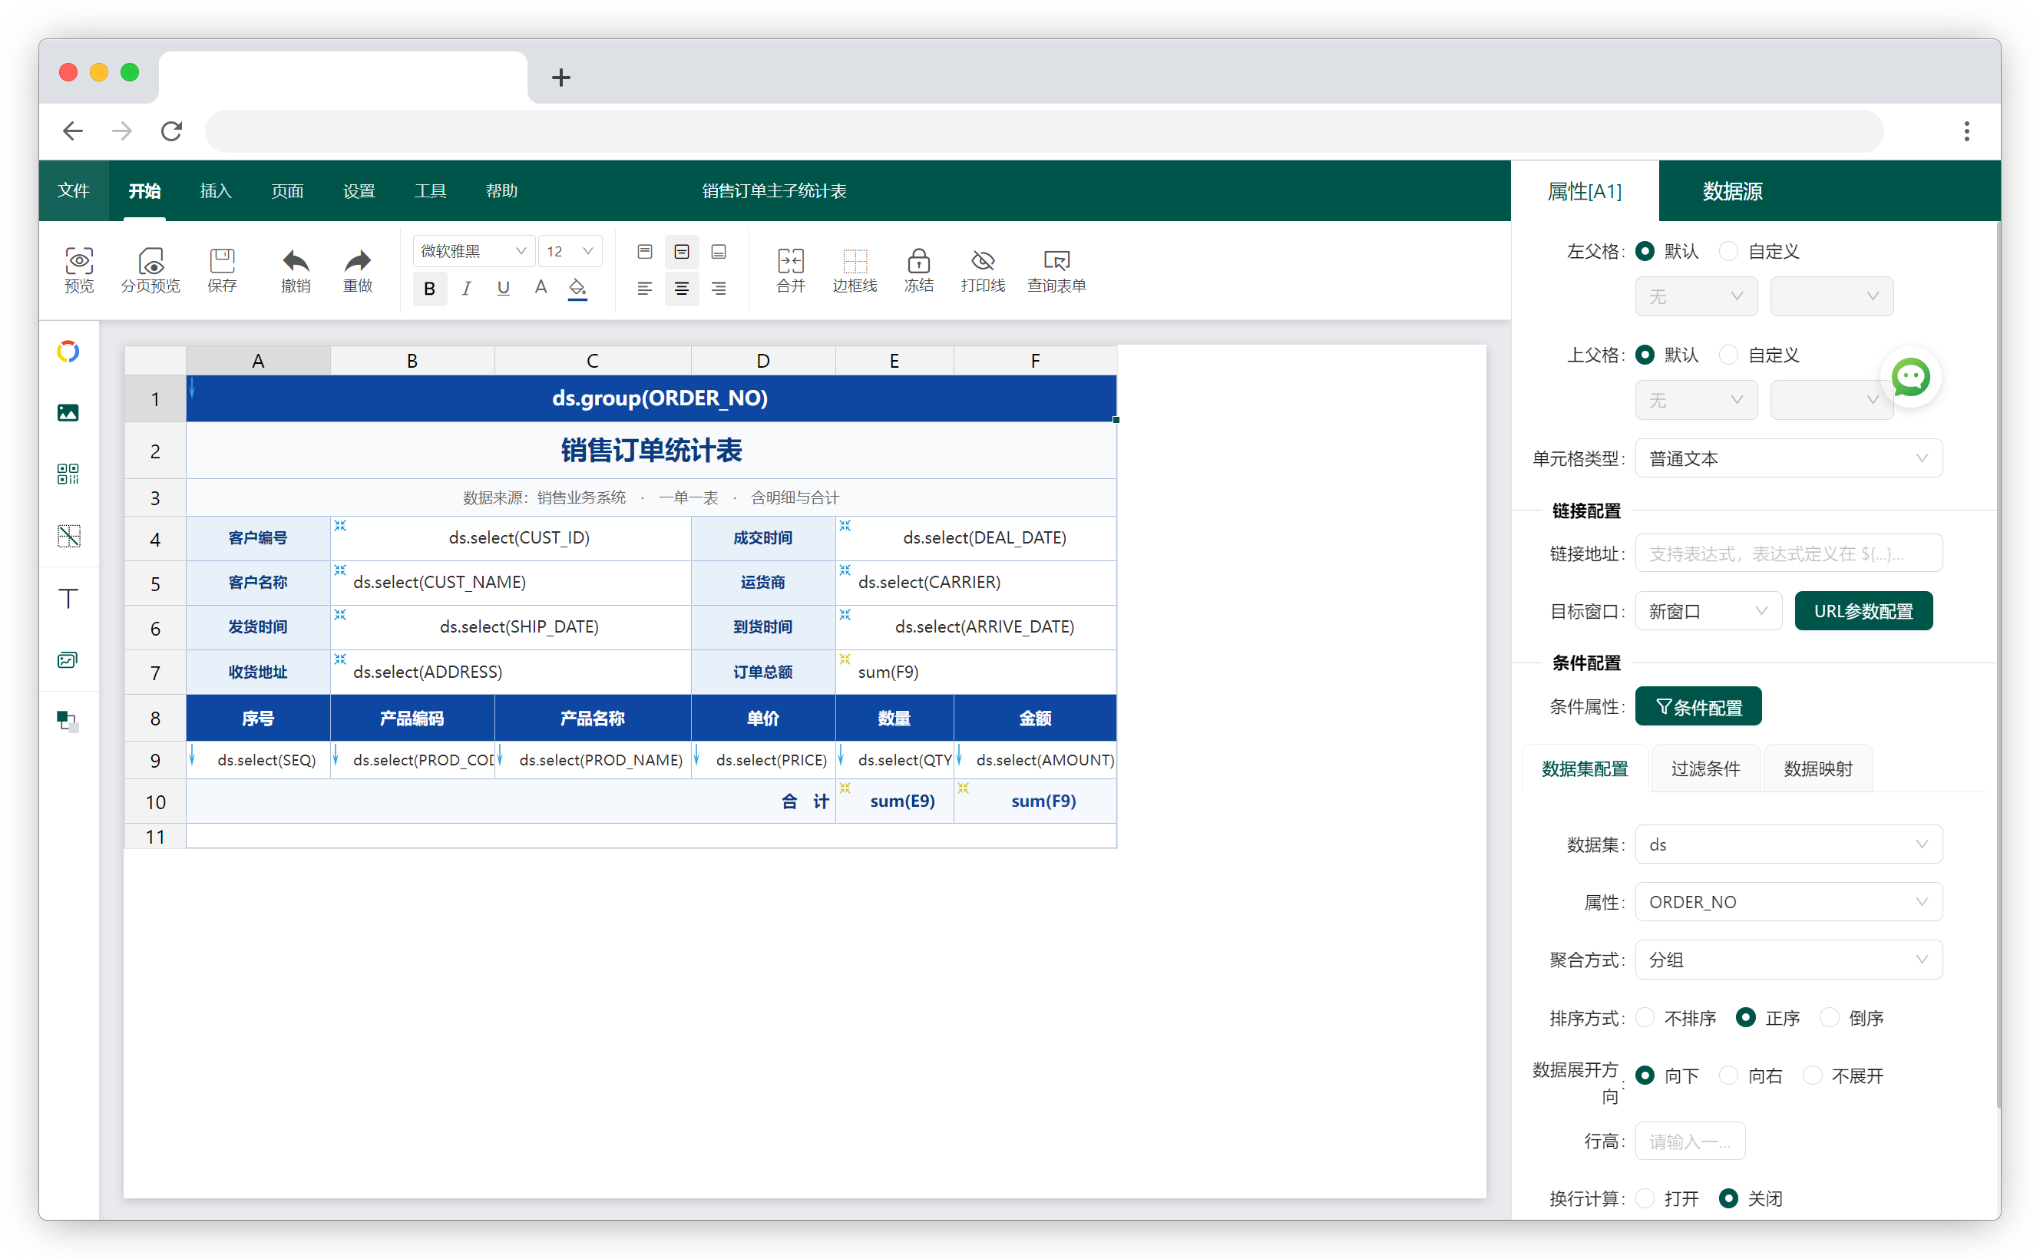Toggle underline formatting
Screen dimensions: 2040x1259
tap(503, 288)
